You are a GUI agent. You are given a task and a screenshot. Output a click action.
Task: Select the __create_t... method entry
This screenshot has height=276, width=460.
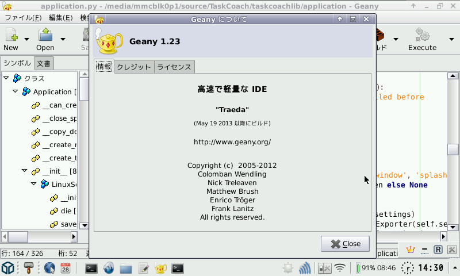point(54,158)
